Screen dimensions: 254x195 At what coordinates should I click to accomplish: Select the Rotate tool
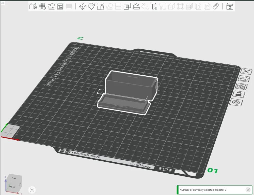pyautogui.click(x=91, y=6)
